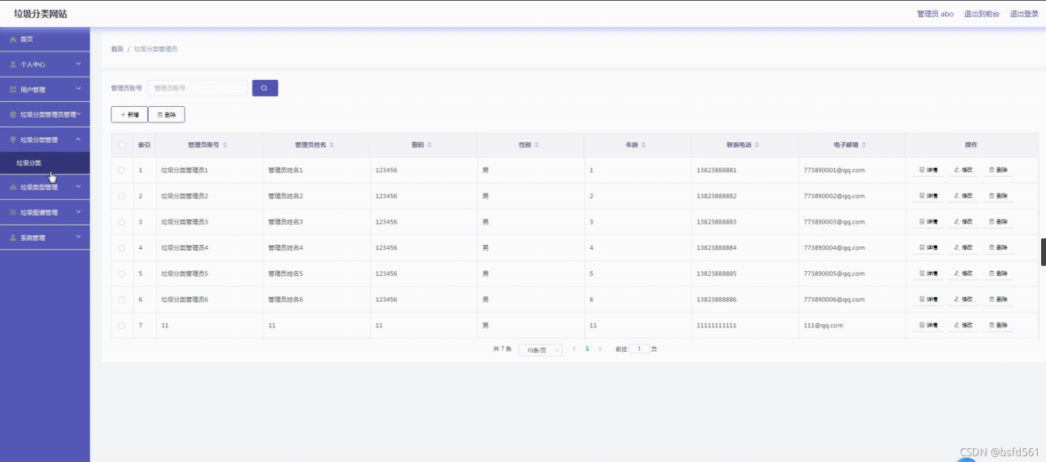Sort by 管理员账号 column arrows
Viewport: 1046px width, 462px height.
tap(225, 144)
